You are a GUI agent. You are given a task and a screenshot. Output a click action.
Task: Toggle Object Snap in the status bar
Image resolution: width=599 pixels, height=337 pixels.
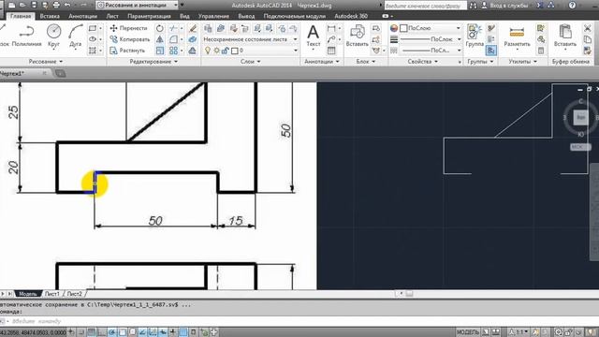pos(123,332)
